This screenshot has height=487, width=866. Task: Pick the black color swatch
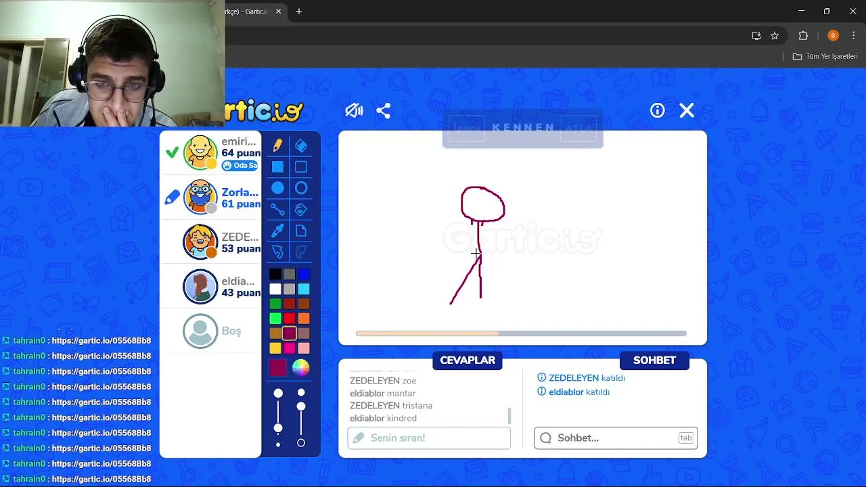coord(275,274)
